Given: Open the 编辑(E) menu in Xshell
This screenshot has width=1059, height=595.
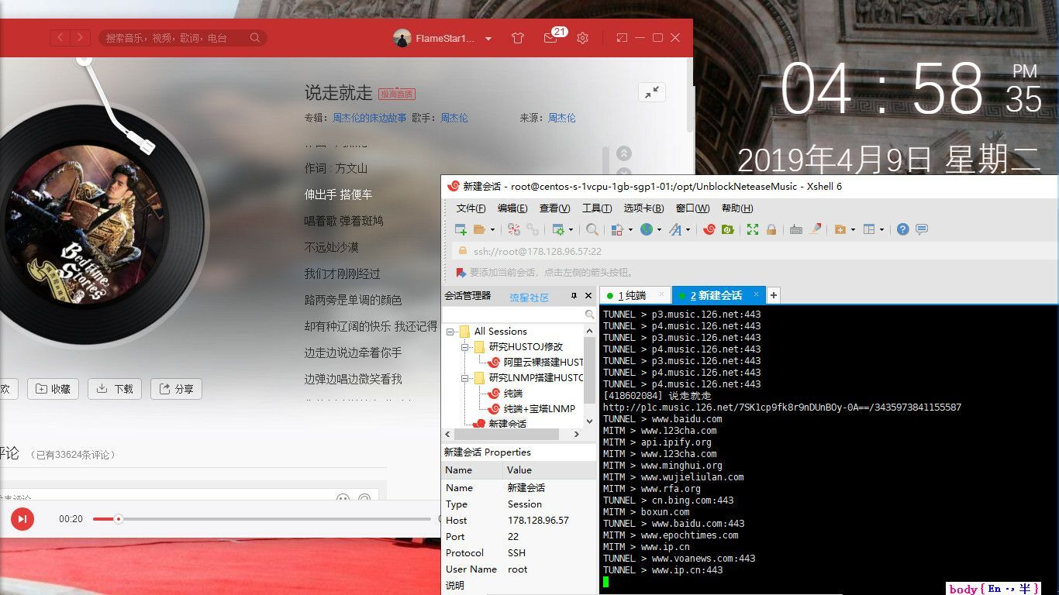Looking at the screenshot, I should click(x=512, y=208).
